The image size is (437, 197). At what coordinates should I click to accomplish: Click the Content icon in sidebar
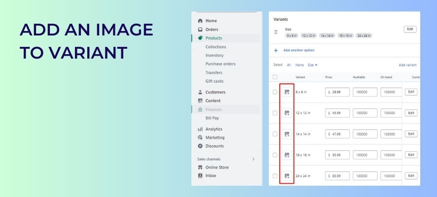tap(200, 101)
